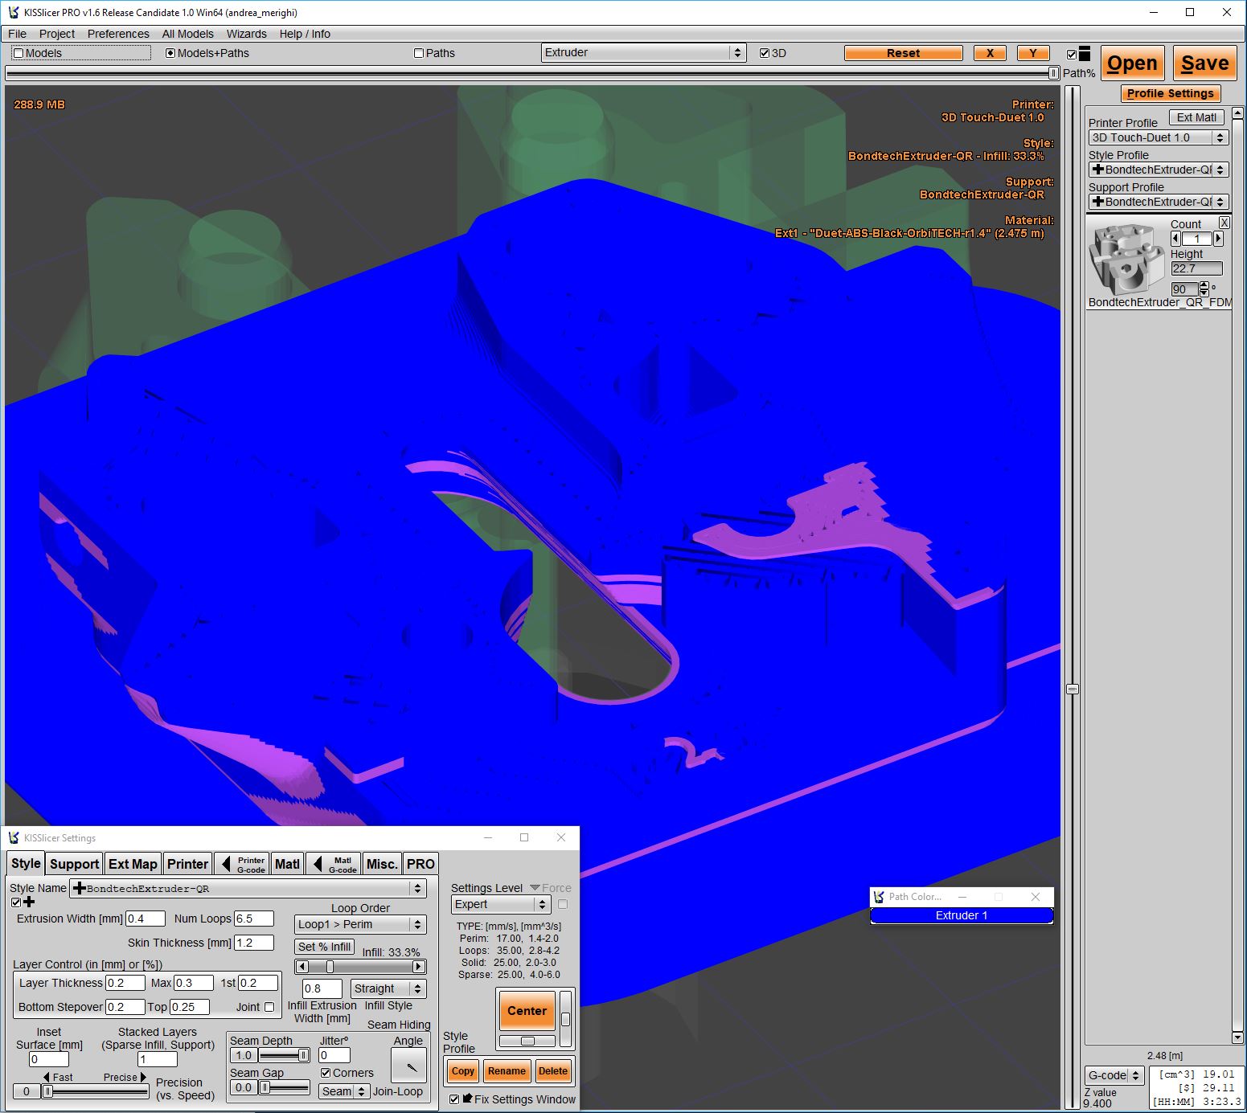Click the Open button
This screenshot has width=1247, height=1113.
point(1132,63)
